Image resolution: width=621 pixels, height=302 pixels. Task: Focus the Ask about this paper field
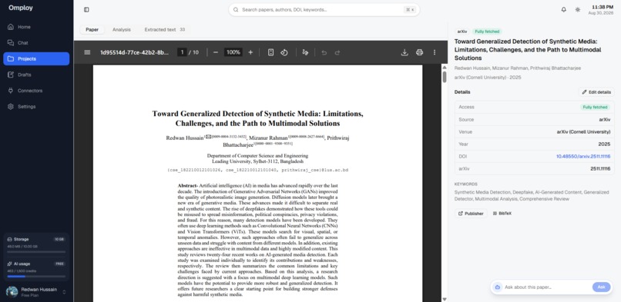click(x=546, y=287)
